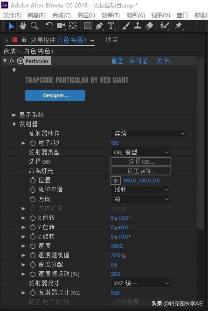208x311 pixels.
Task: Open the 发射器动作 dropdown set to 连续
Action: click(x=149, y=133)
